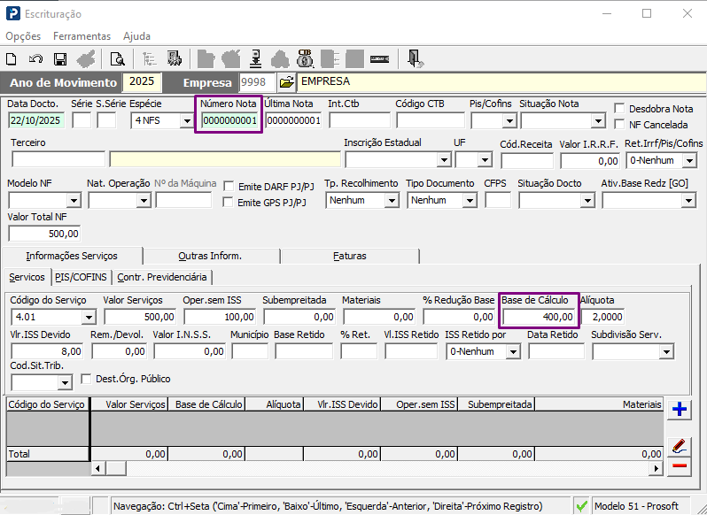
Task: Click the New document toolbar icon
Action: click(12, 59)
